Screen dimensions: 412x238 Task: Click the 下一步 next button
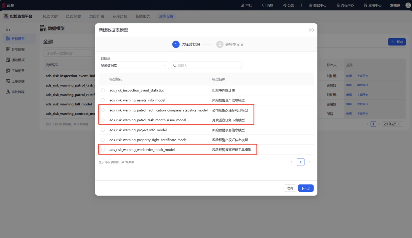[306, 188]
